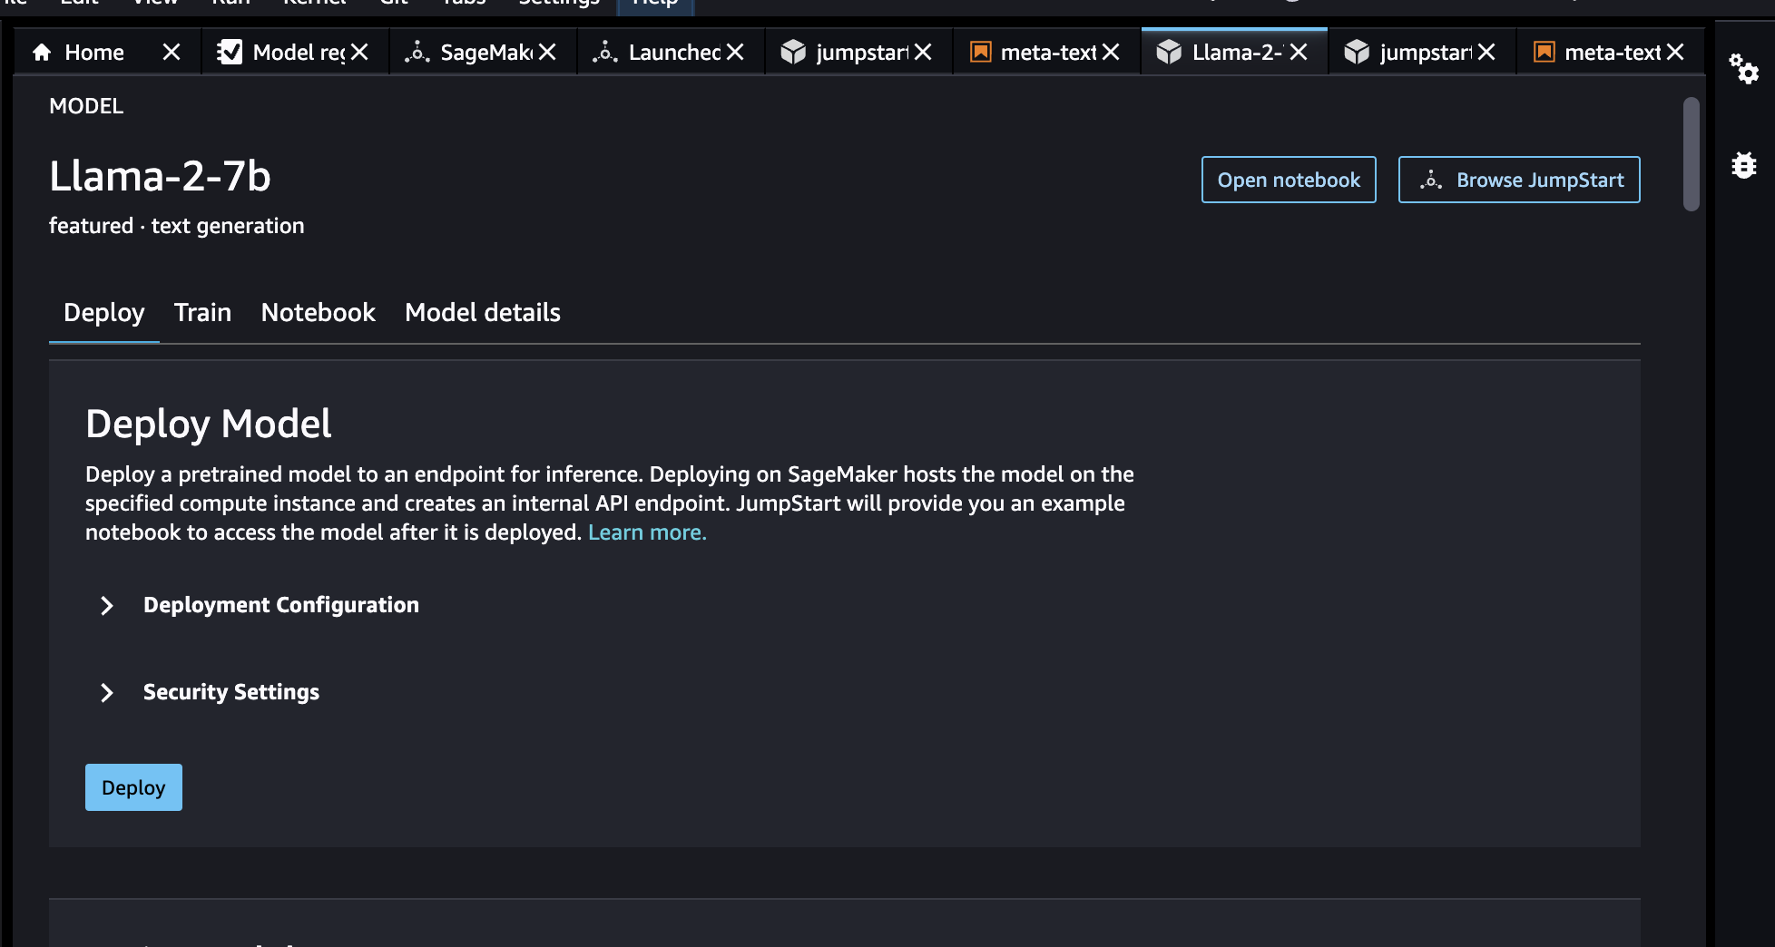Click the Browse JumpStart button
The width and height of the screenshot is (1775, 947).
(1518, 180)
